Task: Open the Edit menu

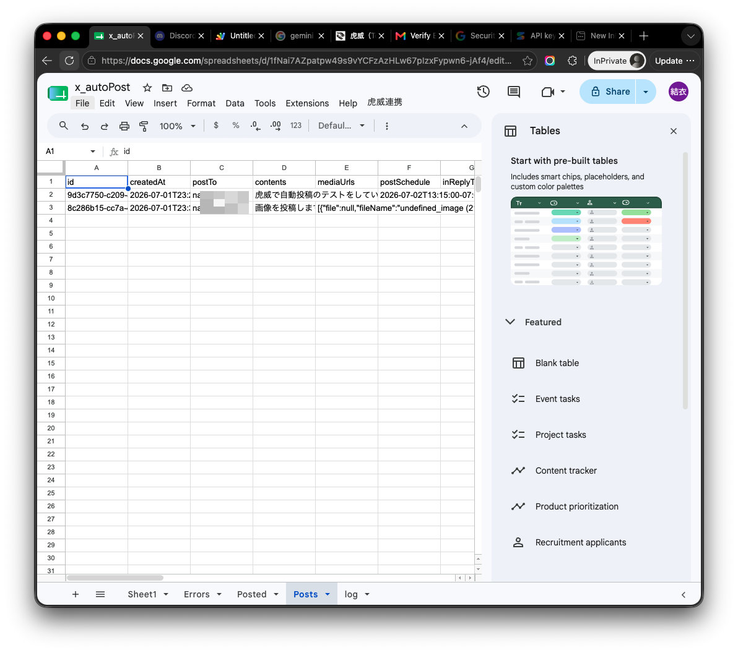Action: click(107, 103)
